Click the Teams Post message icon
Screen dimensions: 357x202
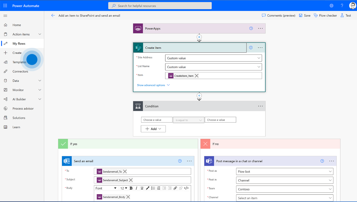pos(209,161)
